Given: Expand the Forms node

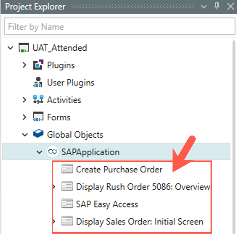Looking at the screenshot, I should point(24,117).
